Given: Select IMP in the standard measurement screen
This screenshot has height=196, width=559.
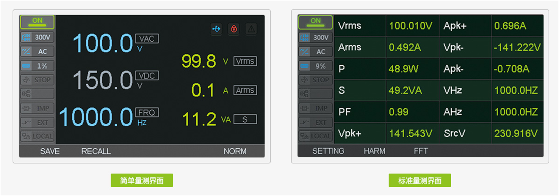Looking at the screenshot, I should [x=315, y=108].
